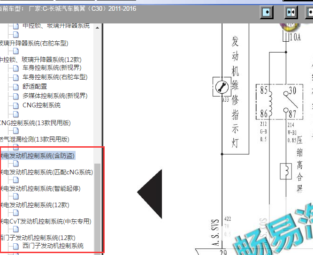This screenshot has width=313, height=255.
Task: Select CNG控制系统 tree entry
Action: pyautogui.click(x=41, y=105)
